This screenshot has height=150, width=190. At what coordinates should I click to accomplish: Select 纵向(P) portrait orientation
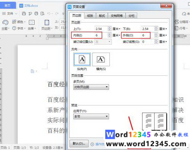pos(82,59)
